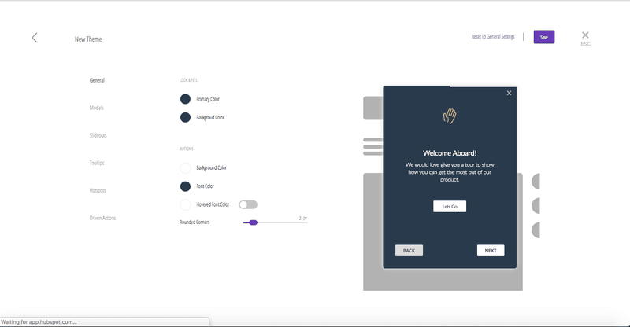Pick the Look & Feel Backgroud Color swatch
Screen dimensions: 630x327
(x=185, y=118)
